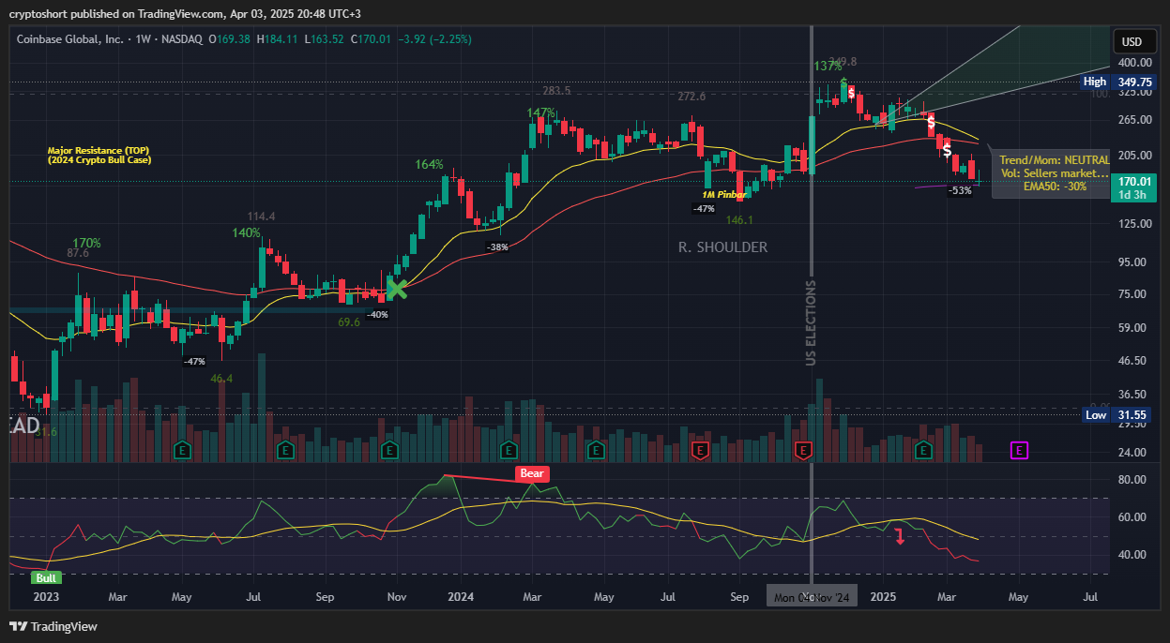This screenshot has width=1170, height=643.
Task: Click the 164% gain label
Action: tap(430, 164)
